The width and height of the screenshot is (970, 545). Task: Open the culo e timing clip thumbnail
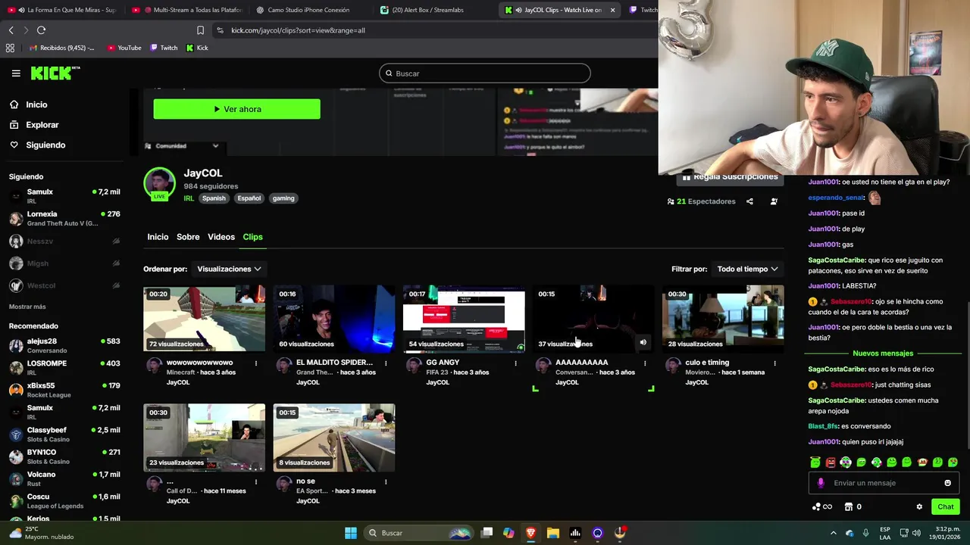(723, 319)
